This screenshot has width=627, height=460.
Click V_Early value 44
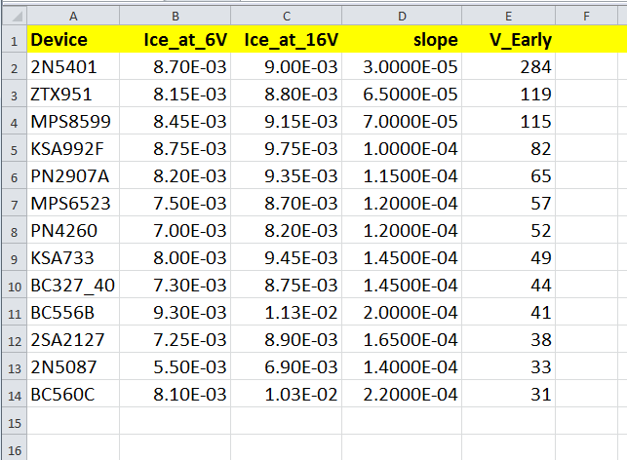coord(509,285)
